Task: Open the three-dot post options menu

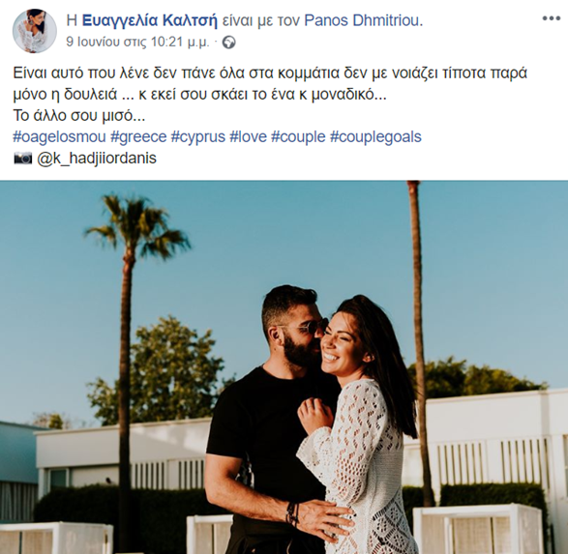Action: click(x=551, y=18)
